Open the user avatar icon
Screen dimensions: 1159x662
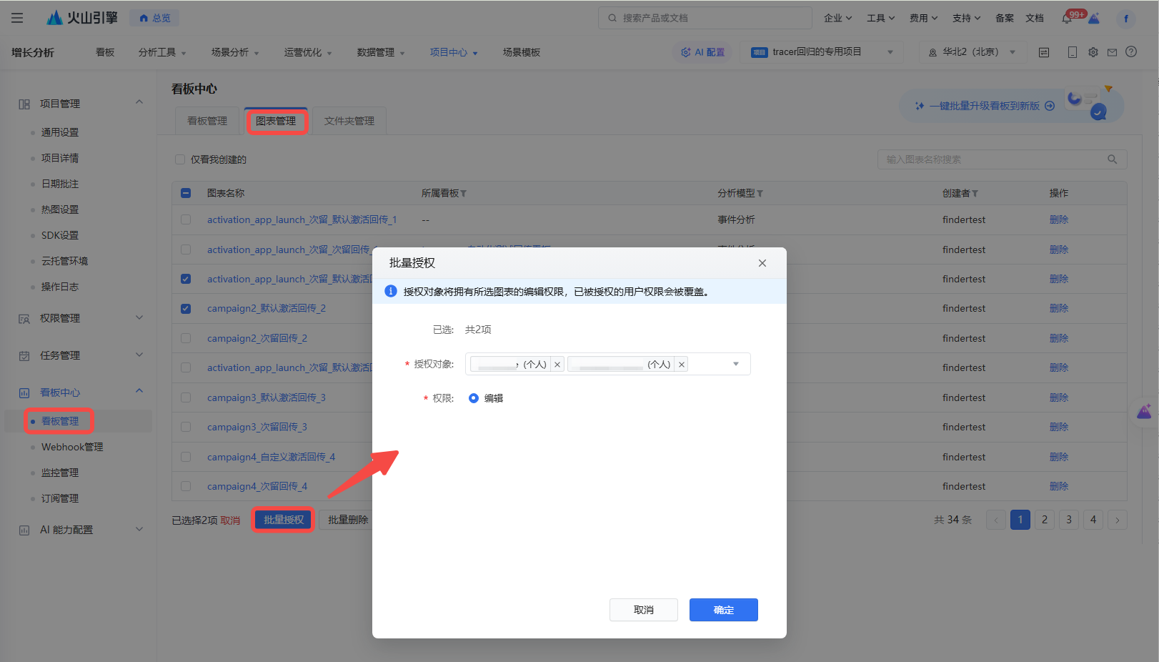[1126, 19]
